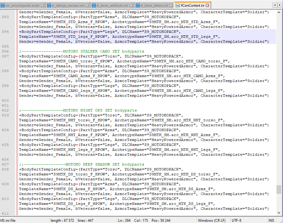Screen dimensions: 283x223
Task: Switch to st_items_artefacts.xml tab
Action: [x=112, y=6]
